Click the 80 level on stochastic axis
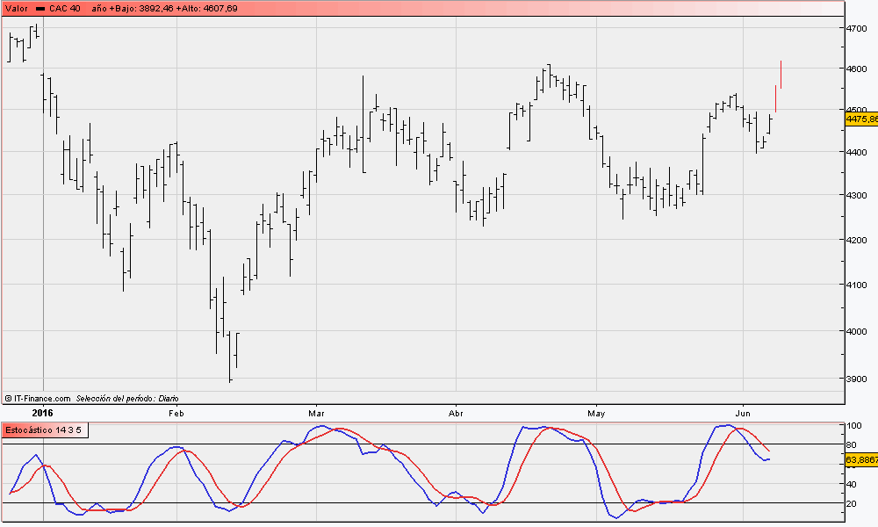 853,444
